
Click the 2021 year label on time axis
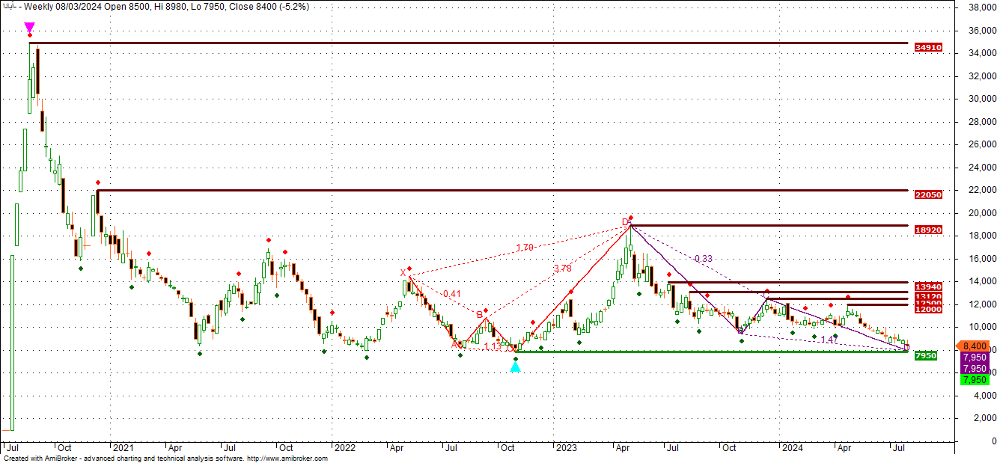click(x=123, y=448)
